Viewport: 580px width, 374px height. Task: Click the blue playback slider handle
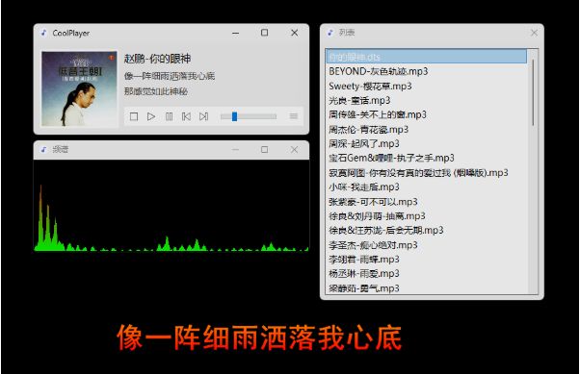(x=234, y=116)
